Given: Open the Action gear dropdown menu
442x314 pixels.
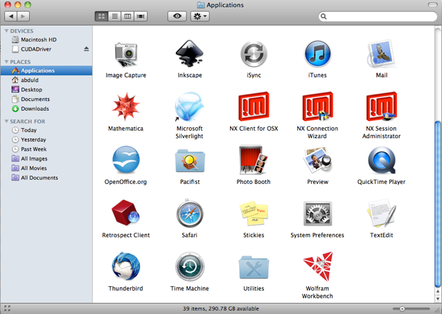Looking at the screenshot, I should (x=200, y=16).
